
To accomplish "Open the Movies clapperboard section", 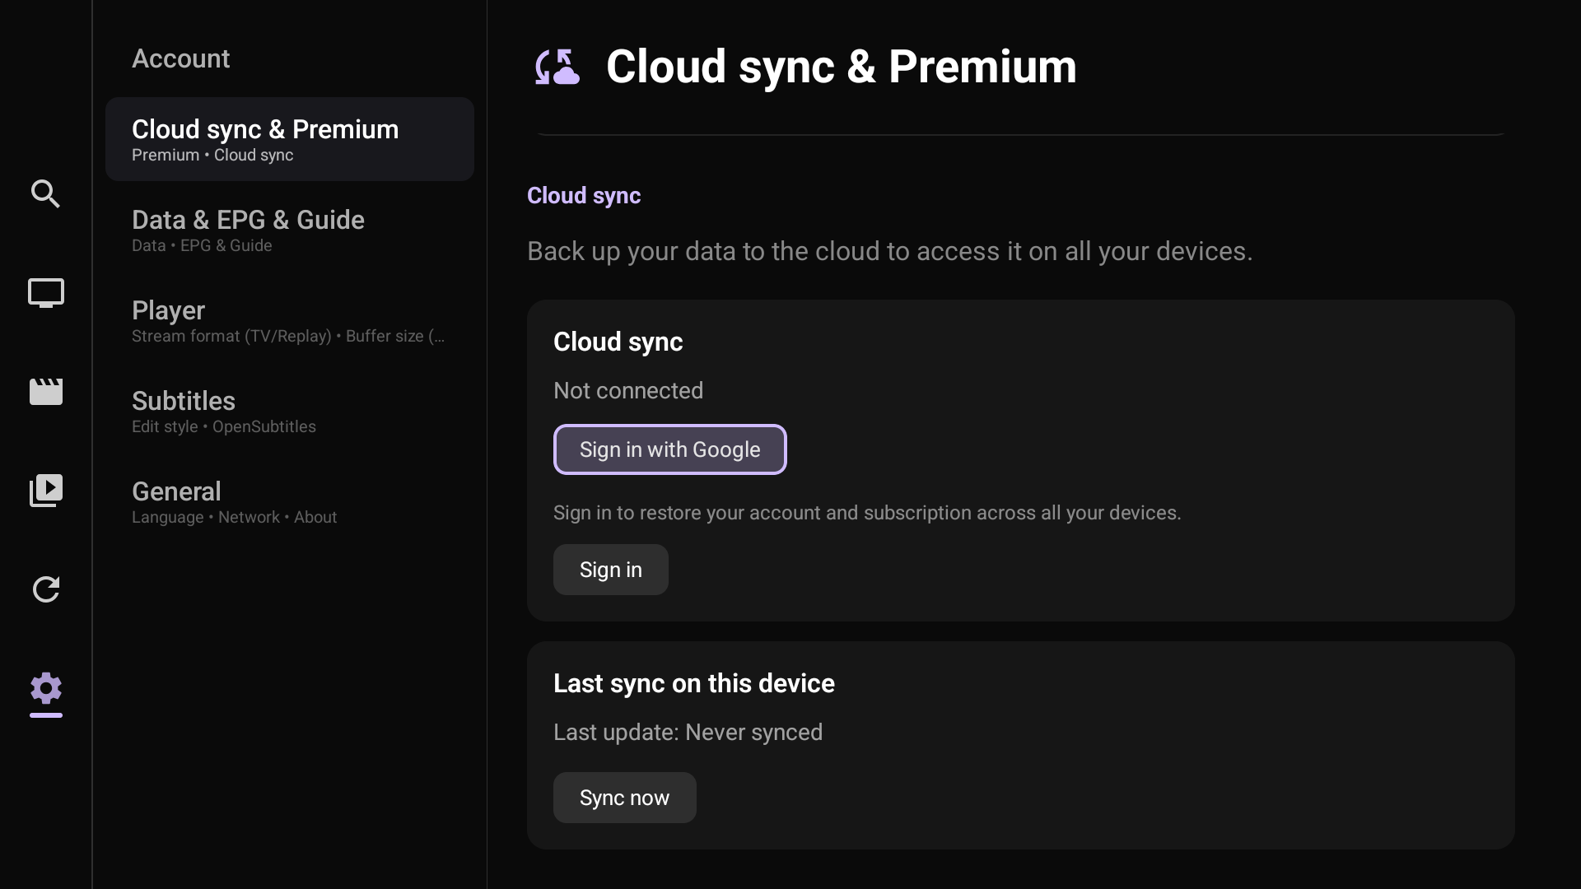I will click(46, 392).
